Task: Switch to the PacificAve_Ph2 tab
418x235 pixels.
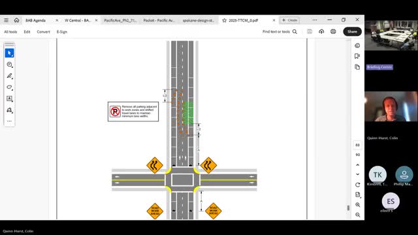Action: [120, 20]
